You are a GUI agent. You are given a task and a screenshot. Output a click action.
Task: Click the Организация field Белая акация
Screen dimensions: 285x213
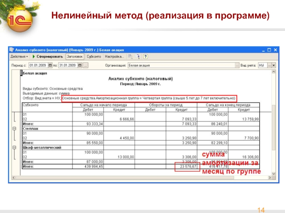tap(181, 65)
